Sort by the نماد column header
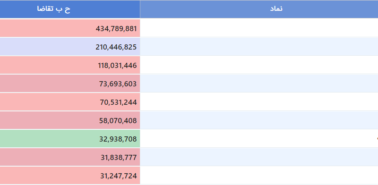Screen dimensions: 378x185 pos(259,9)
